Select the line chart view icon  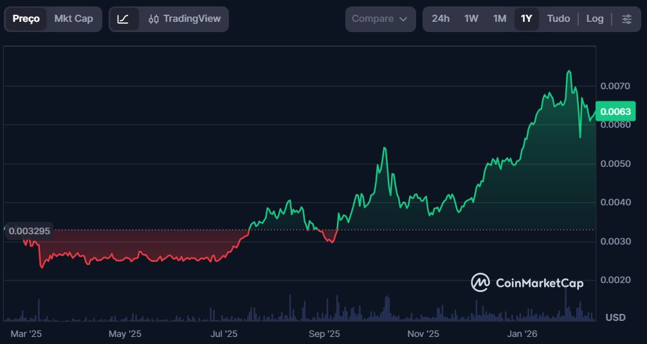123,19
